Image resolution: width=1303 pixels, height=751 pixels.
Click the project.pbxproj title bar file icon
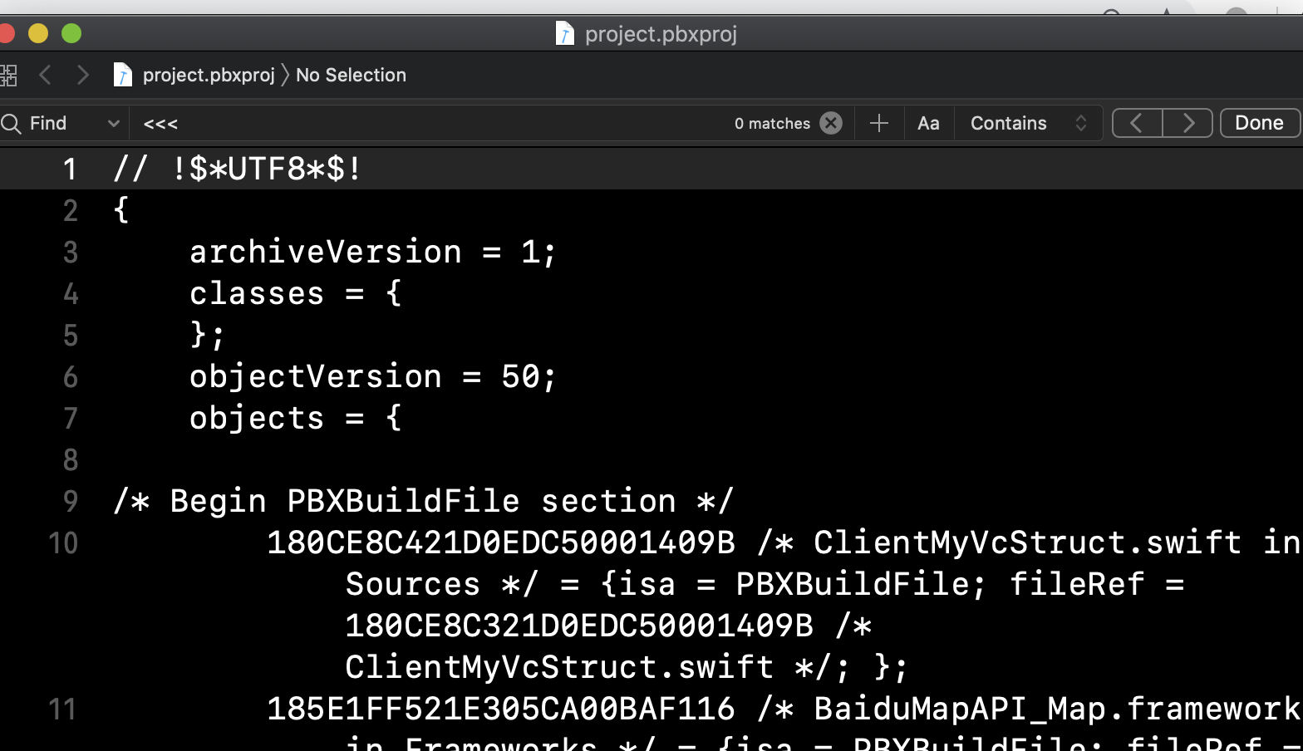coord(565,34)
